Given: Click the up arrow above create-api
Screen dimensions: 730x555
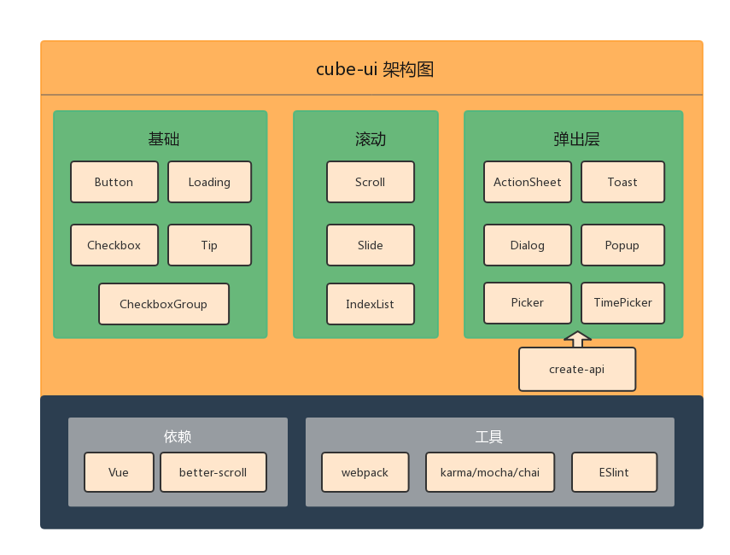Looking at the screenshot, I should click(577, 339).
